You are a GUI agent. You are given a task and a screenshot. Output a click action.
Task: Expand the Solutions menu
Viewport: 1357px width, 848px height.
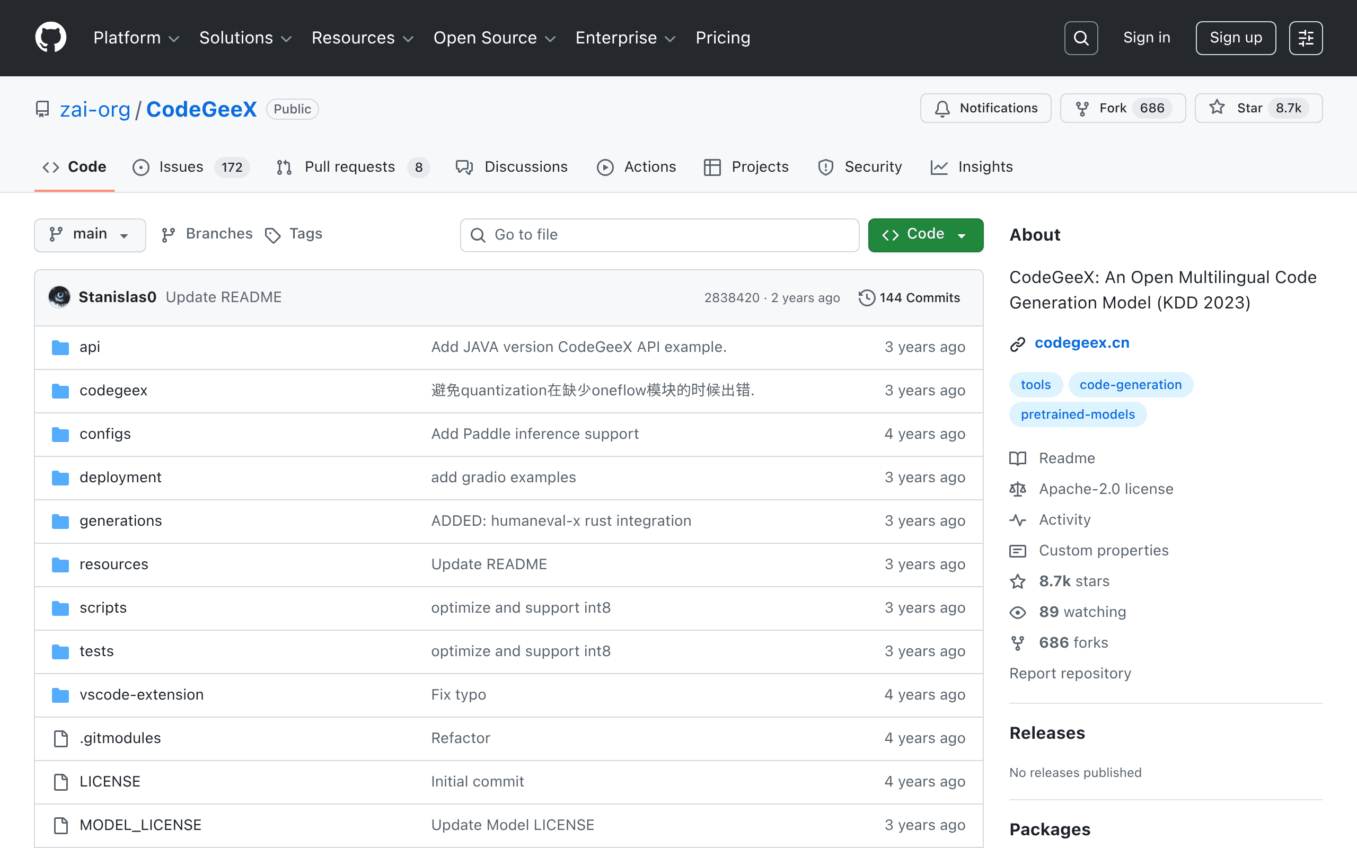tap(245, 38)
